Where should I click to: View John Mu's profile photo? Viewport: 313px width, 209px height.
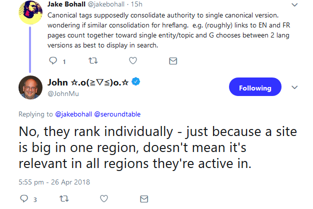[30, 88]
